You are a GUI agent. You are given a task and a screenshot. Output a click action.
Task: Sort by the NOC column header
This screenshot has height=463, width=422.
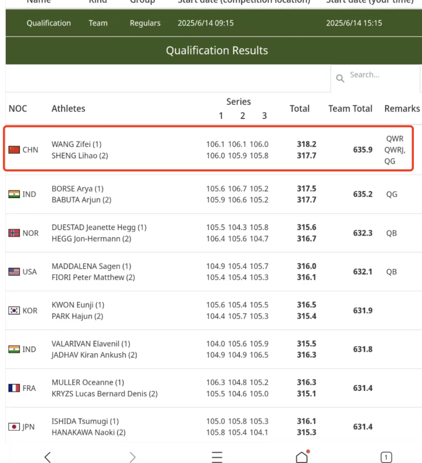click(18, 108)
